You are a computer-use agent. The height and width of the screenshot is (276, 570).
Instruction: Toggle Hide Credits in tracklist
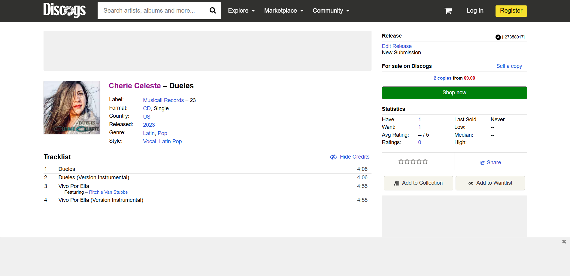pyautogui.click(x=350, y=157)
